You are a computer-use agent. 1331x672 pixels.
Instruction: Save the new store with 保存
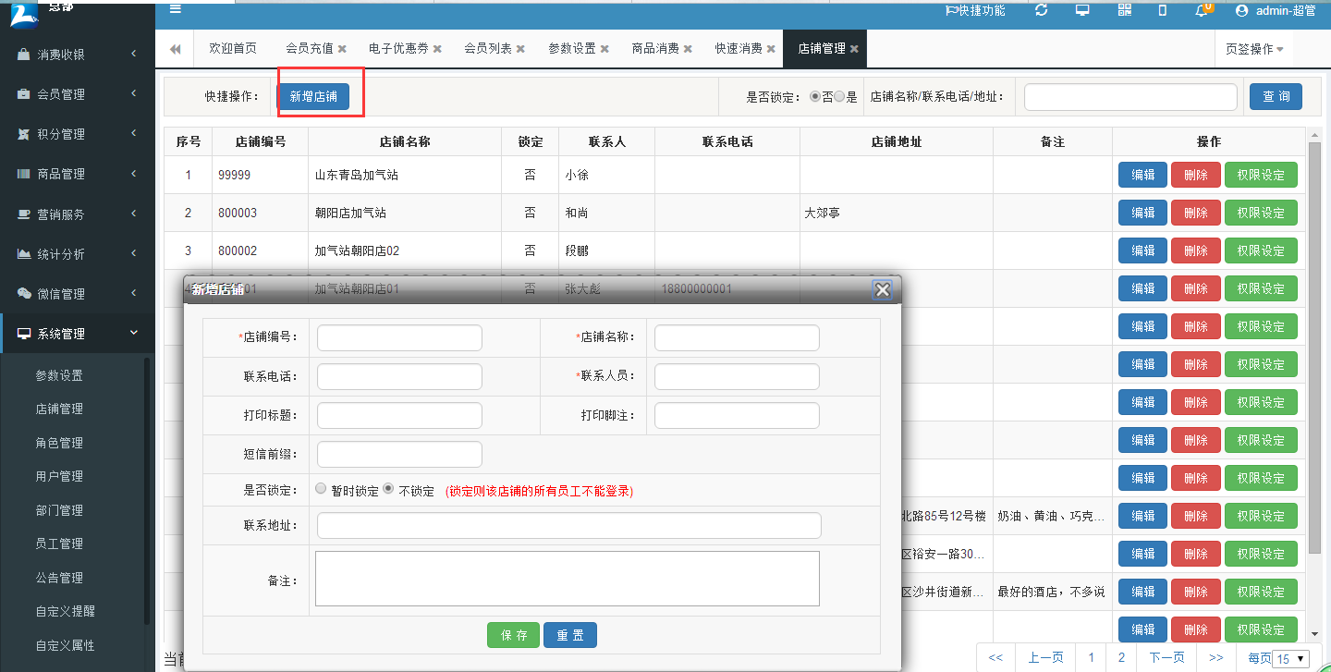point(513,635)
